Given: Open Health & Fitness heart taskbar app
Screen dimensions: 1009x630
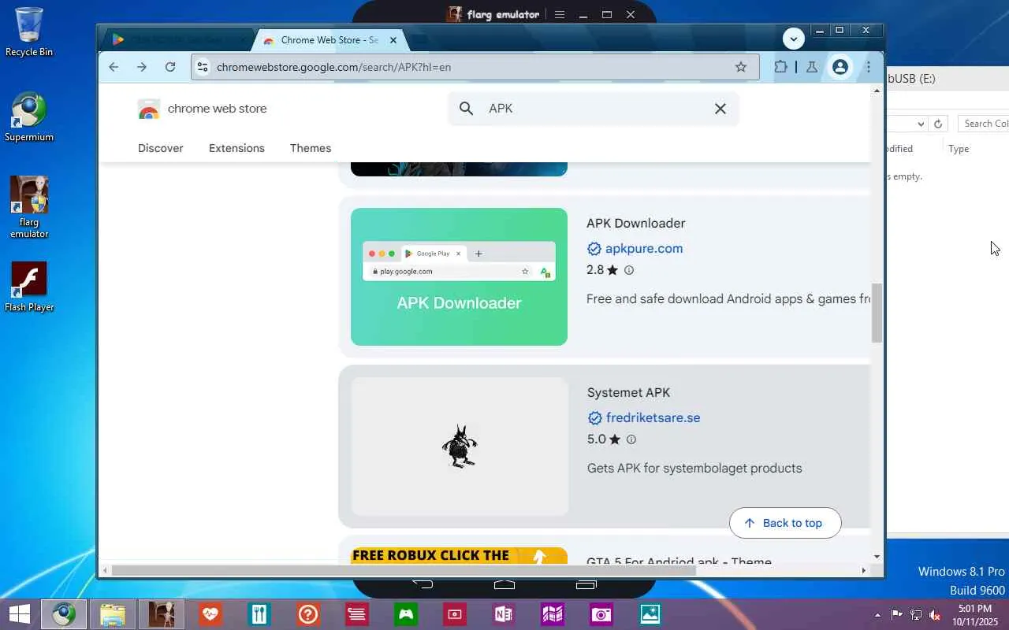Looking at the screenshot, I should pos(210,614).
